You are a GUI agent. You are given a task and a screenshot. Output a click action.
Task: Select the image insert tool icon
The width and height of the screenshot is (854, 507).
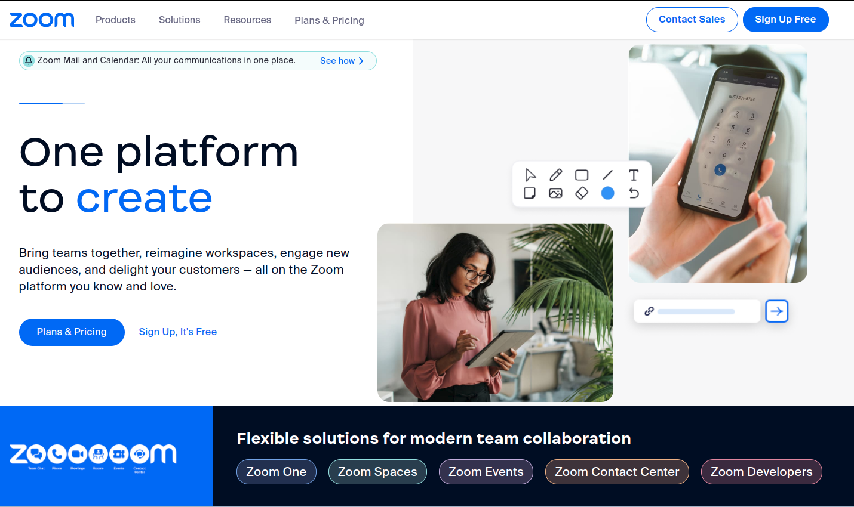tap(556, 193)
